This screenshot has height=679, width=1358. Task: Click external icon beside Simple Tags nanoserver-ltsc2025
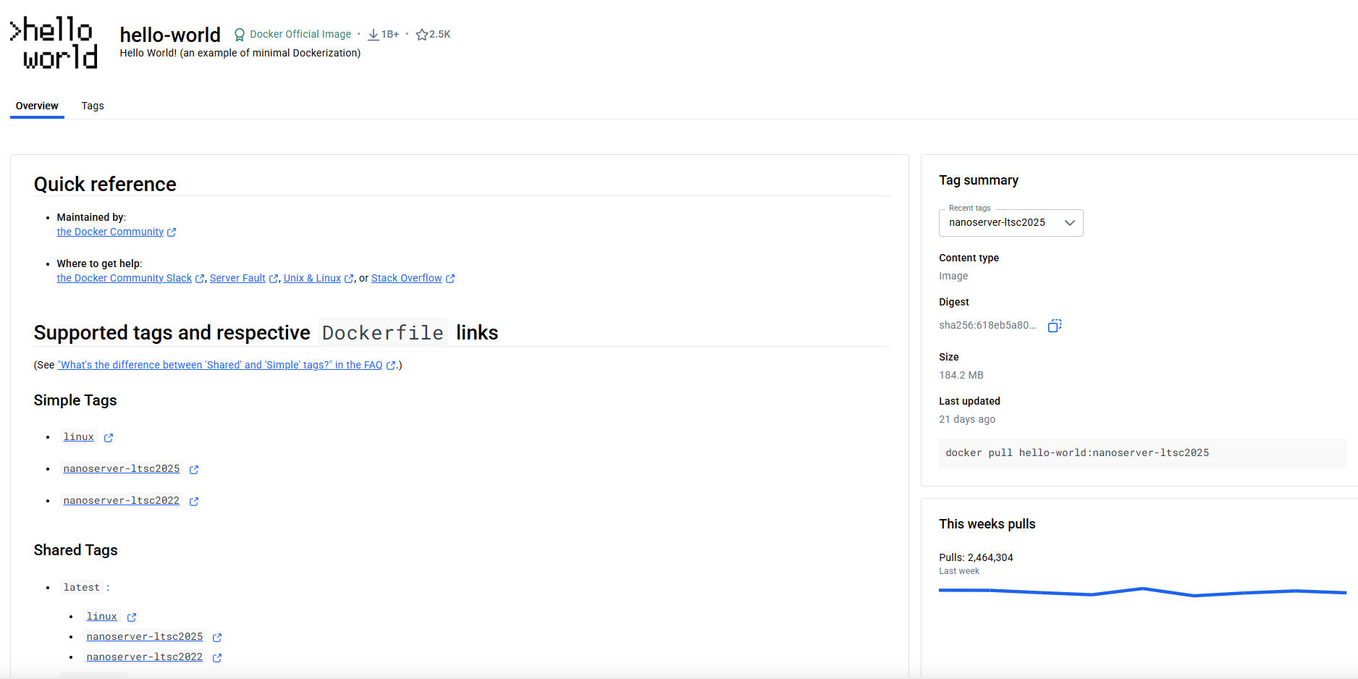194,470
